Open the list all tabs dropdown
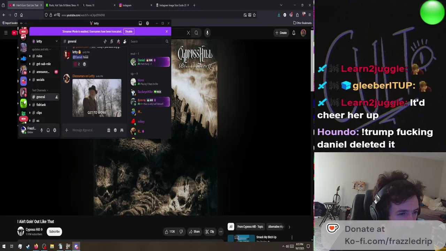 click(x=281, y=5)
